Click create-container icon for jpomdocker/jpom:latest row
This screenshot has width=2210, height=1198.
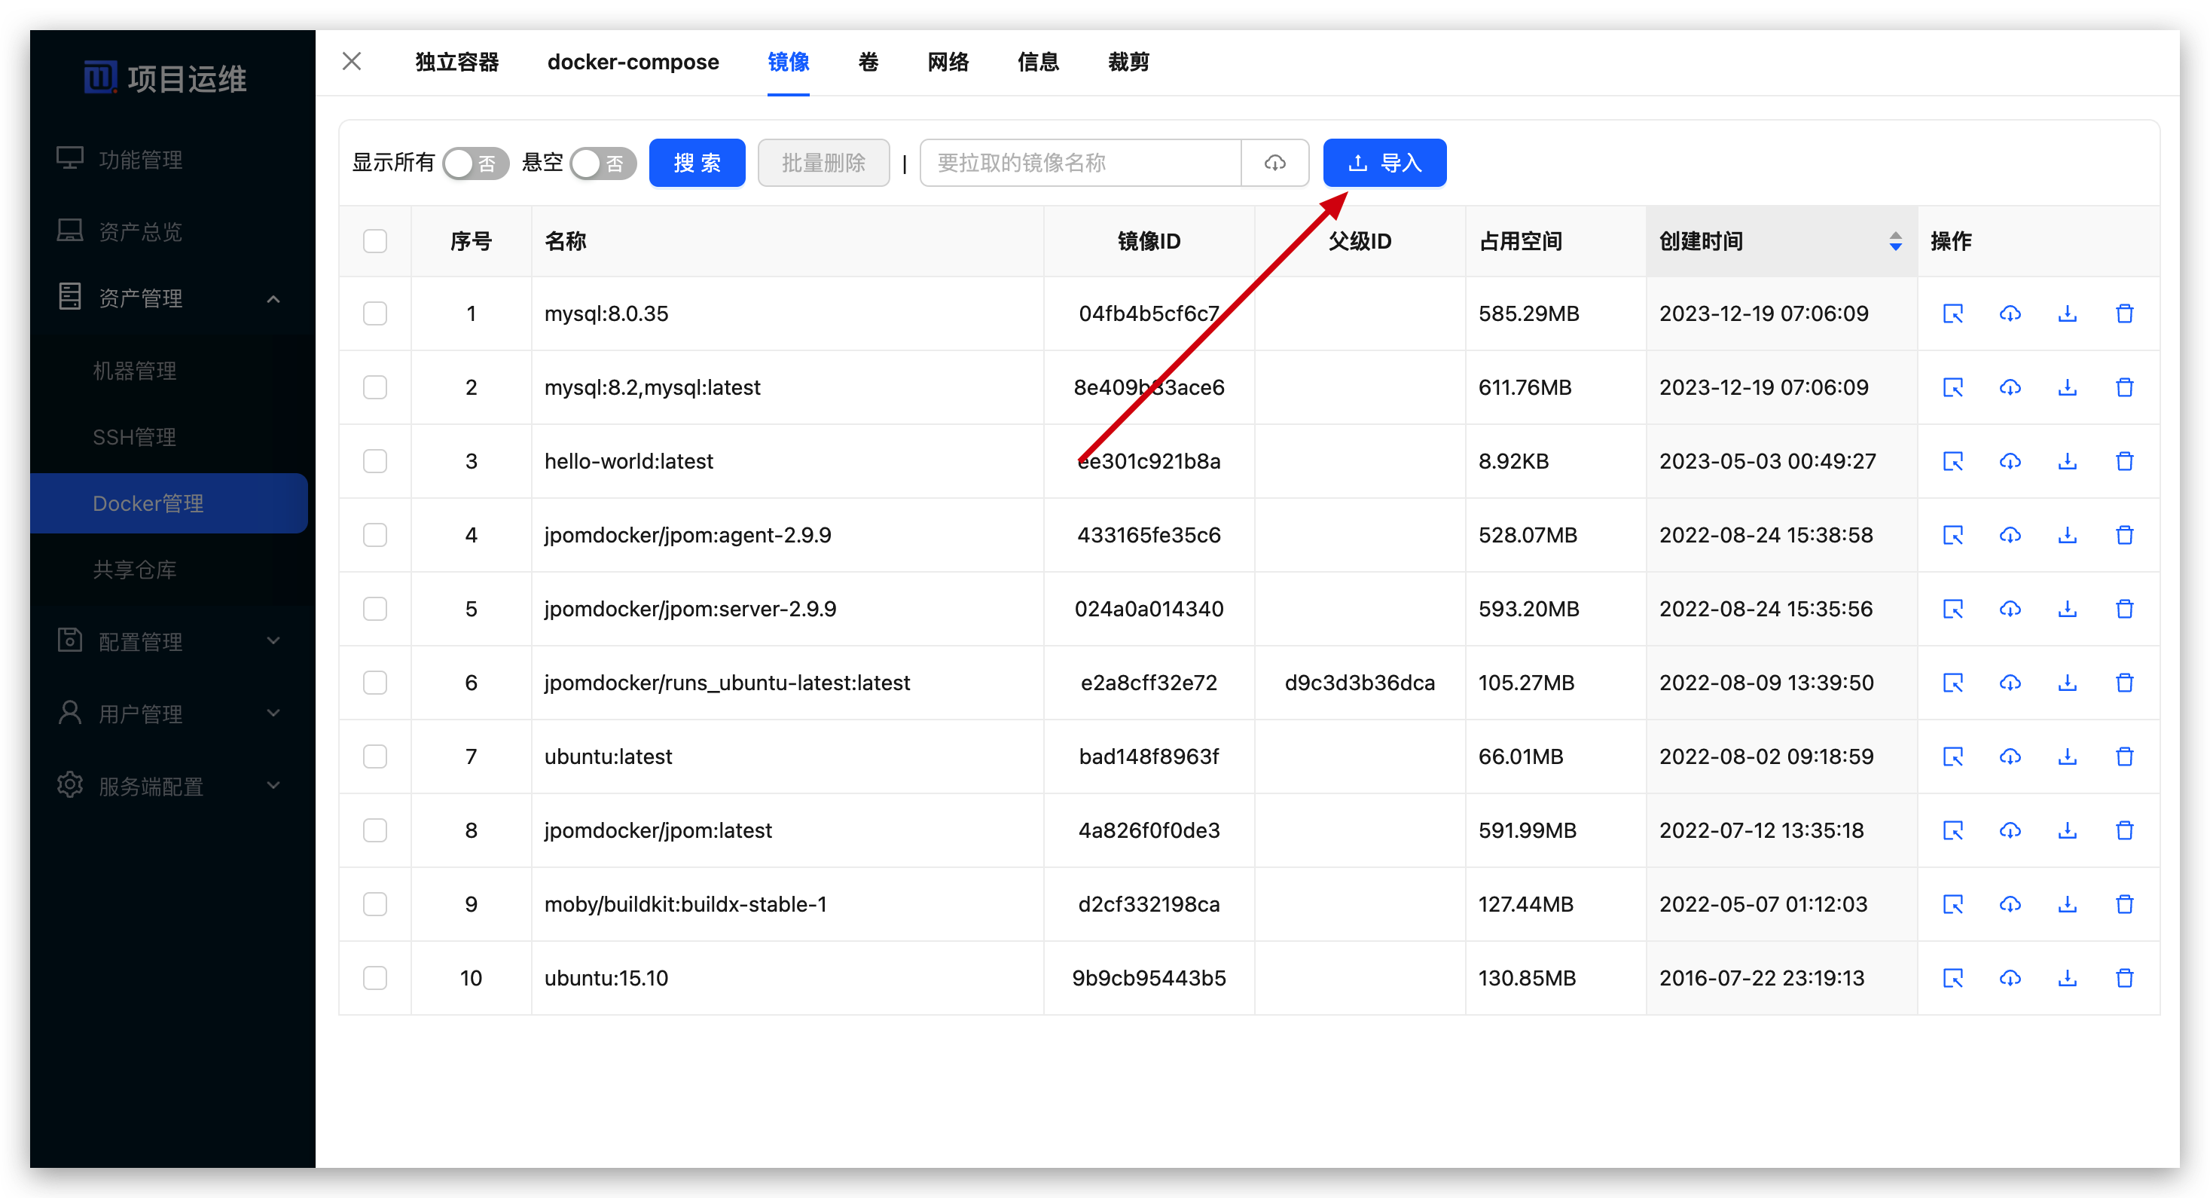pyautogui.click(x=1952, y=830)
